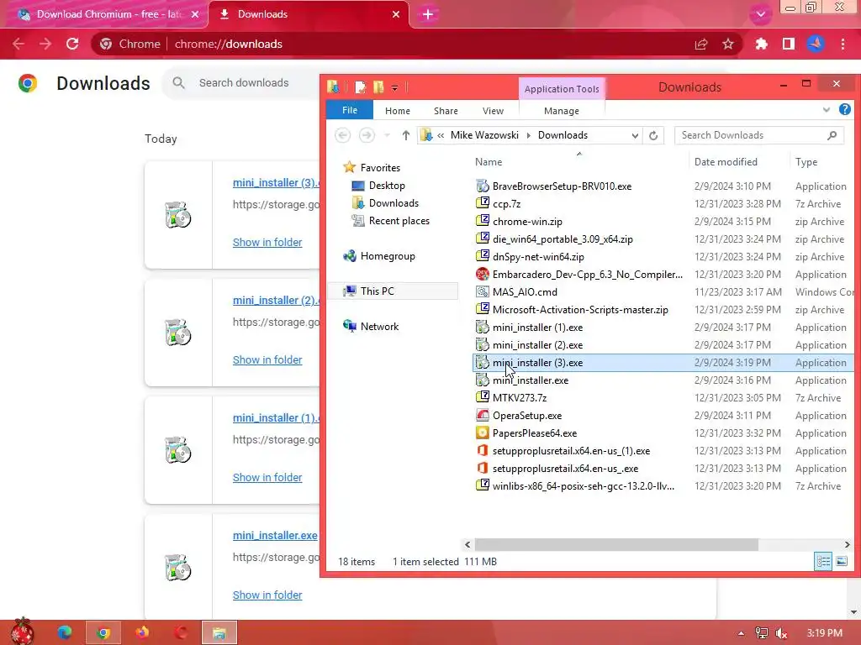Image resolution: width=861 pixels, height=645 pixels.
Task: Refresh the Explorer Downloads folder
Action: (652, 135)
